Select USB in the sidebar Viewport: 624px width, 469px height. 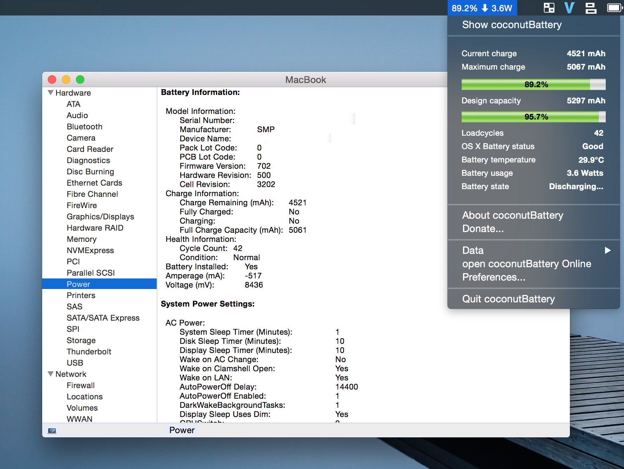click(x=75, y=363)
